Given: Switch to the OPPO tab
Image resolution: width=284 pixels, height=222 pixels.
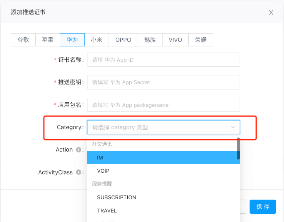Looking at the screenshot, I should tap(123, 40).
